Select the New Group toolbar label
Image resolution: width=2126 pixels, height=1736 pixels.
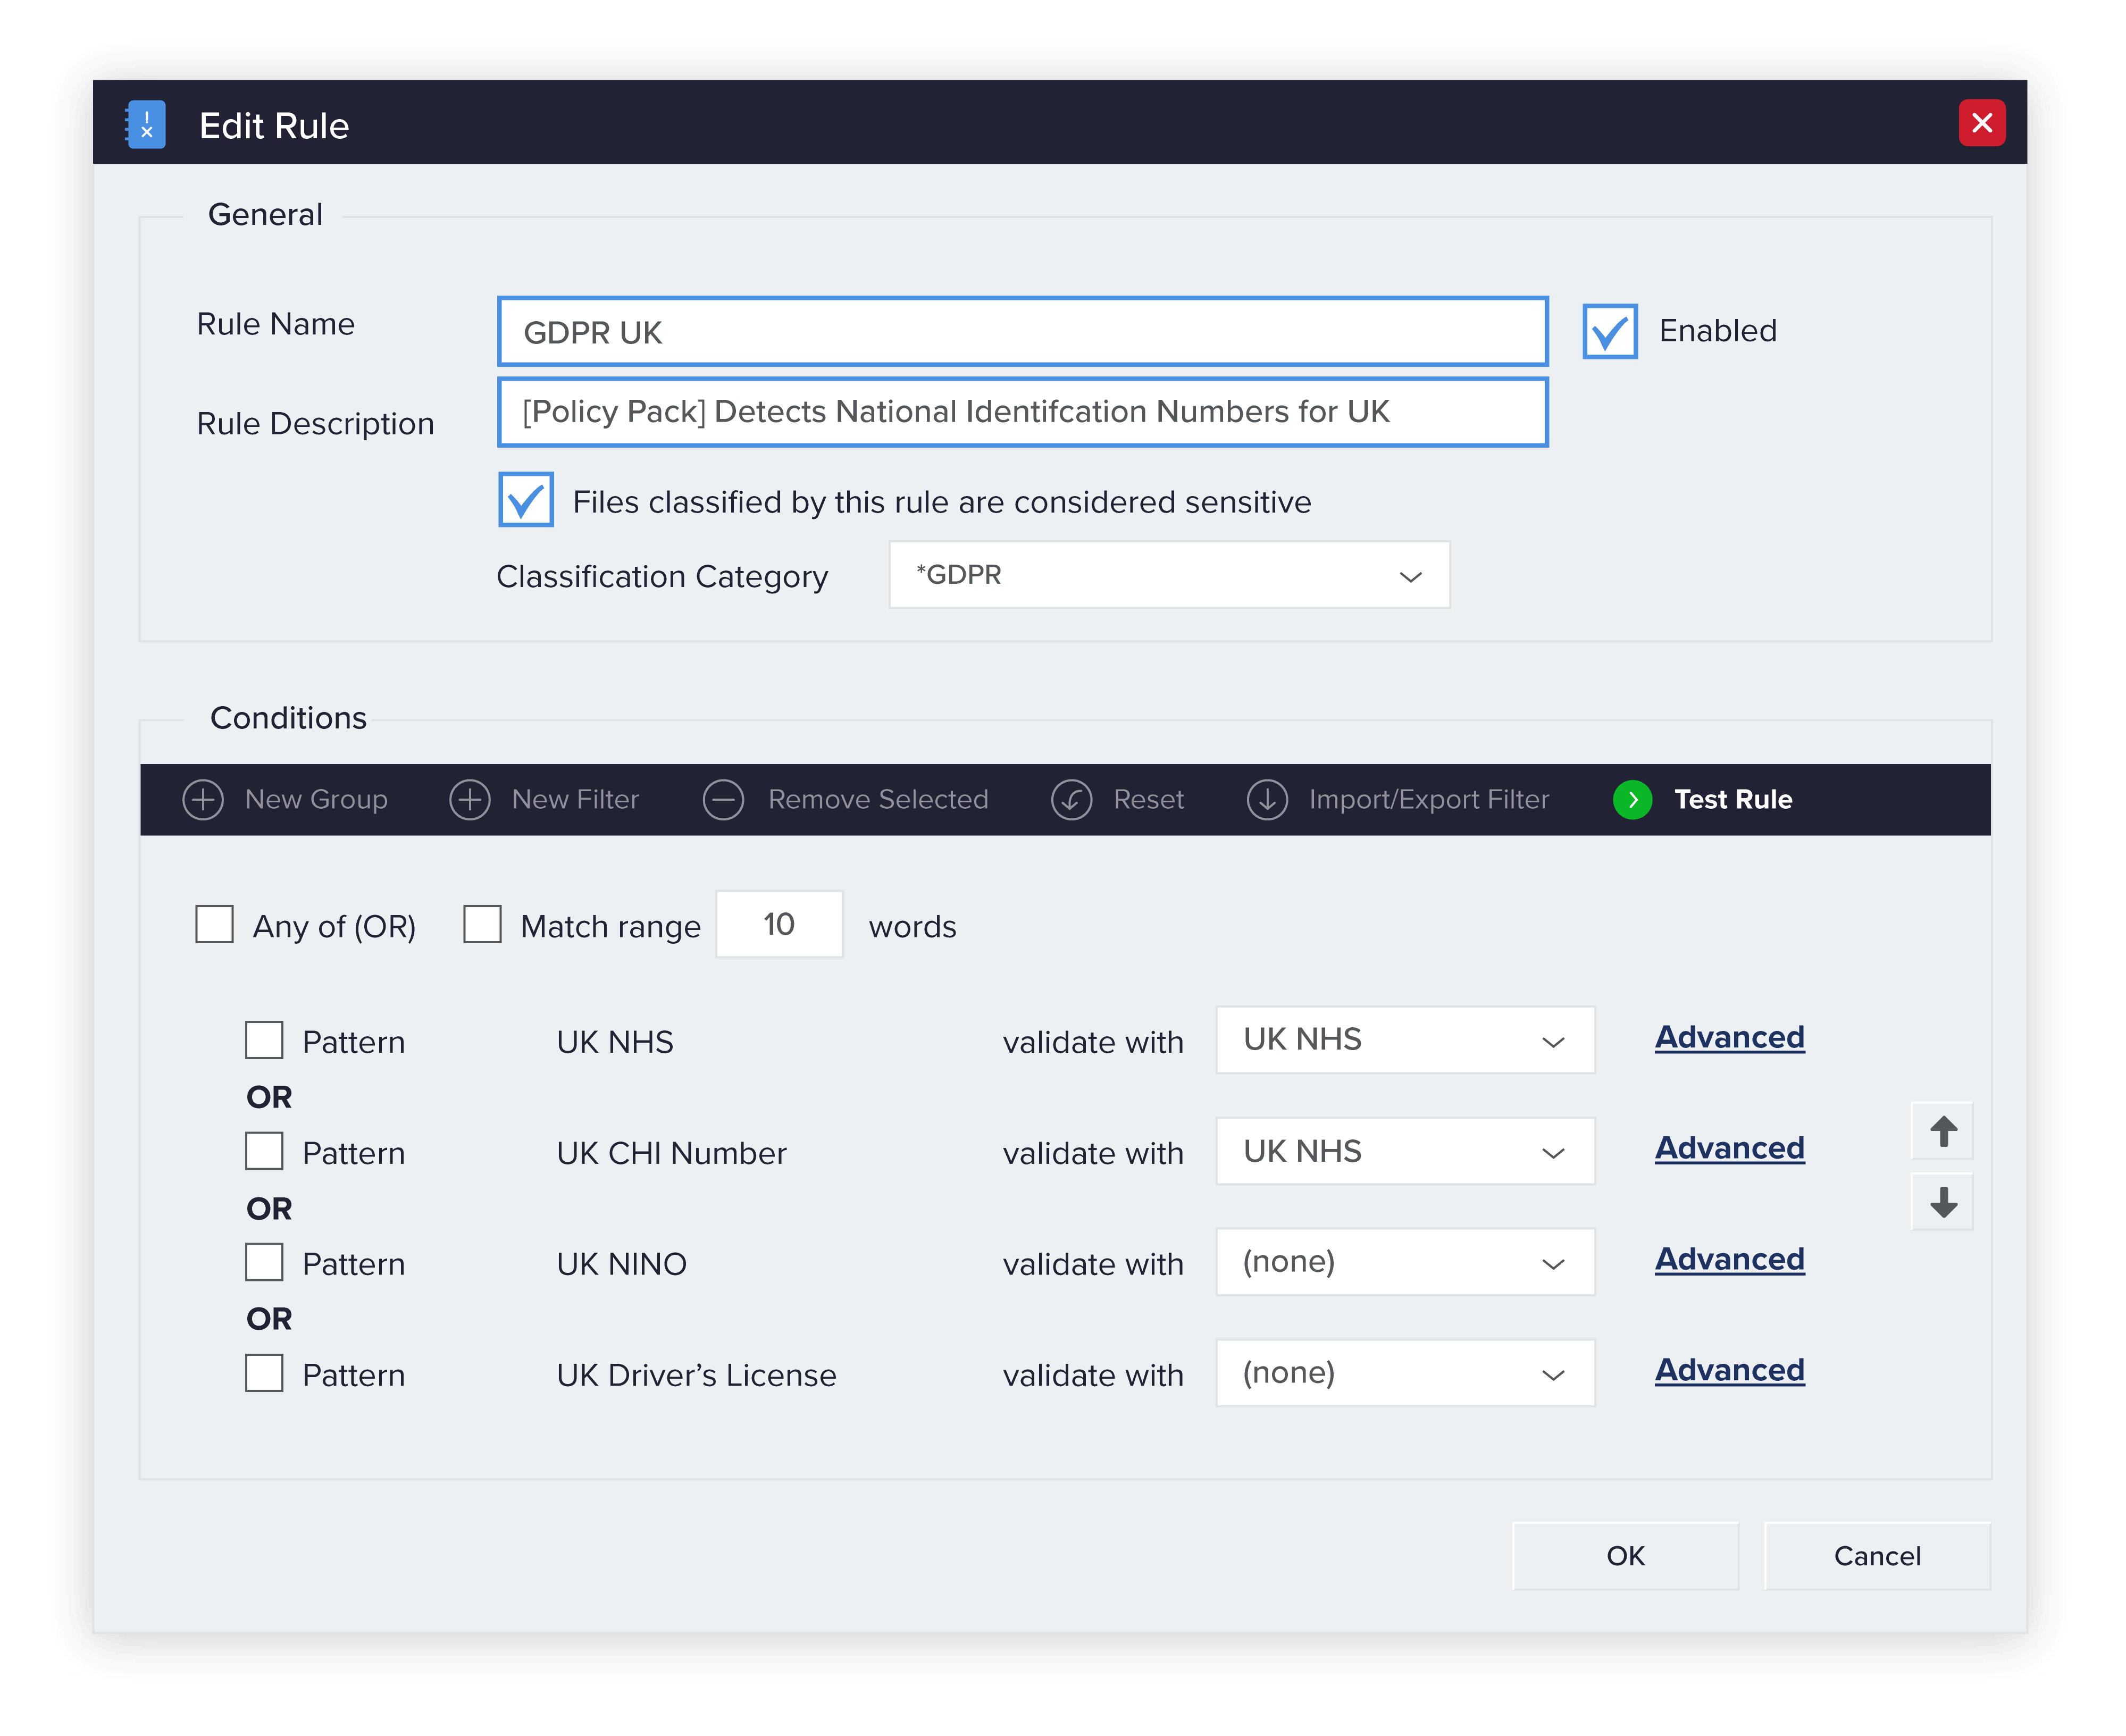316,800
